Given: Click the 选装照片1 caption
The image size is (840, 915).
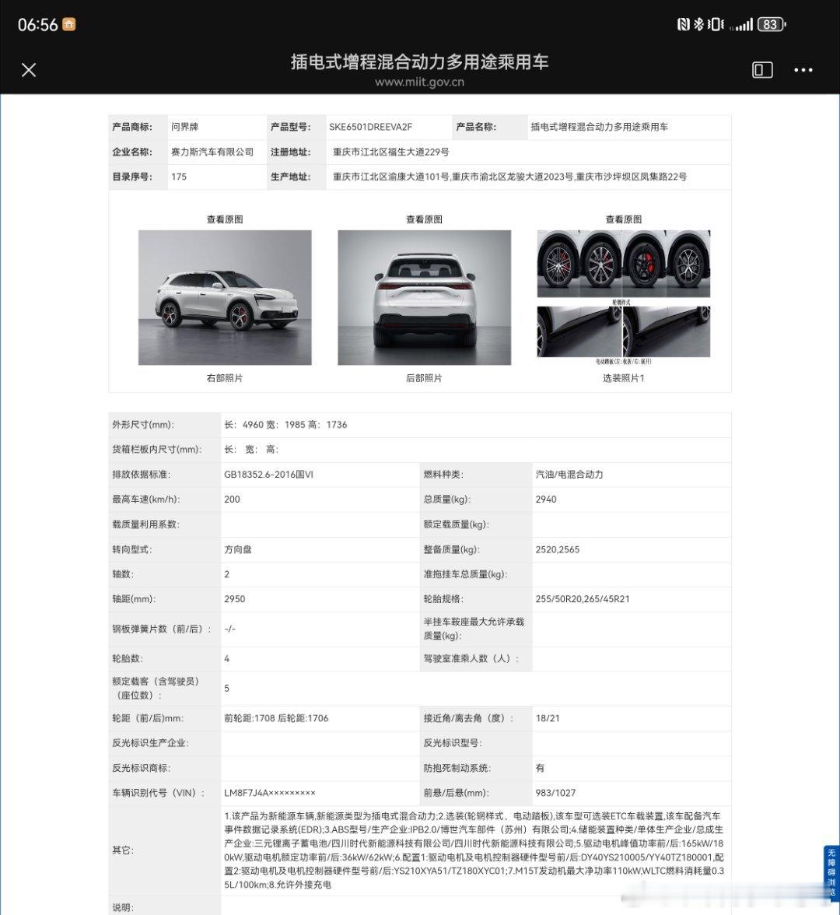Looking at the screenshot, I should pos(624,378).
